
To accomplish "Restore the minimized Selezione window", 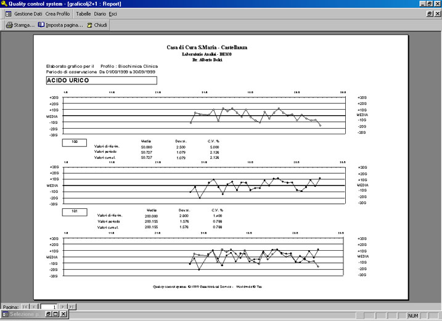I will tap(49, 314).
